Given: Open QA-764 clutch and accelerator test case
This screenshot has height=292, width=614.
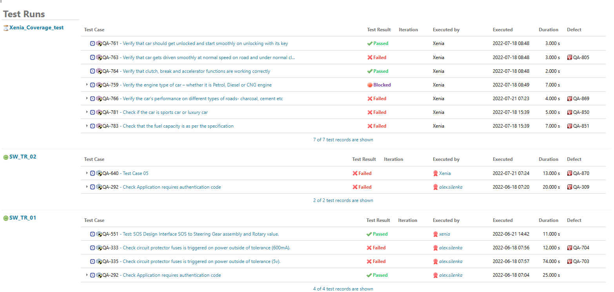Looking at the screenshot, I should pyautogui.click(x=196, y=71).
